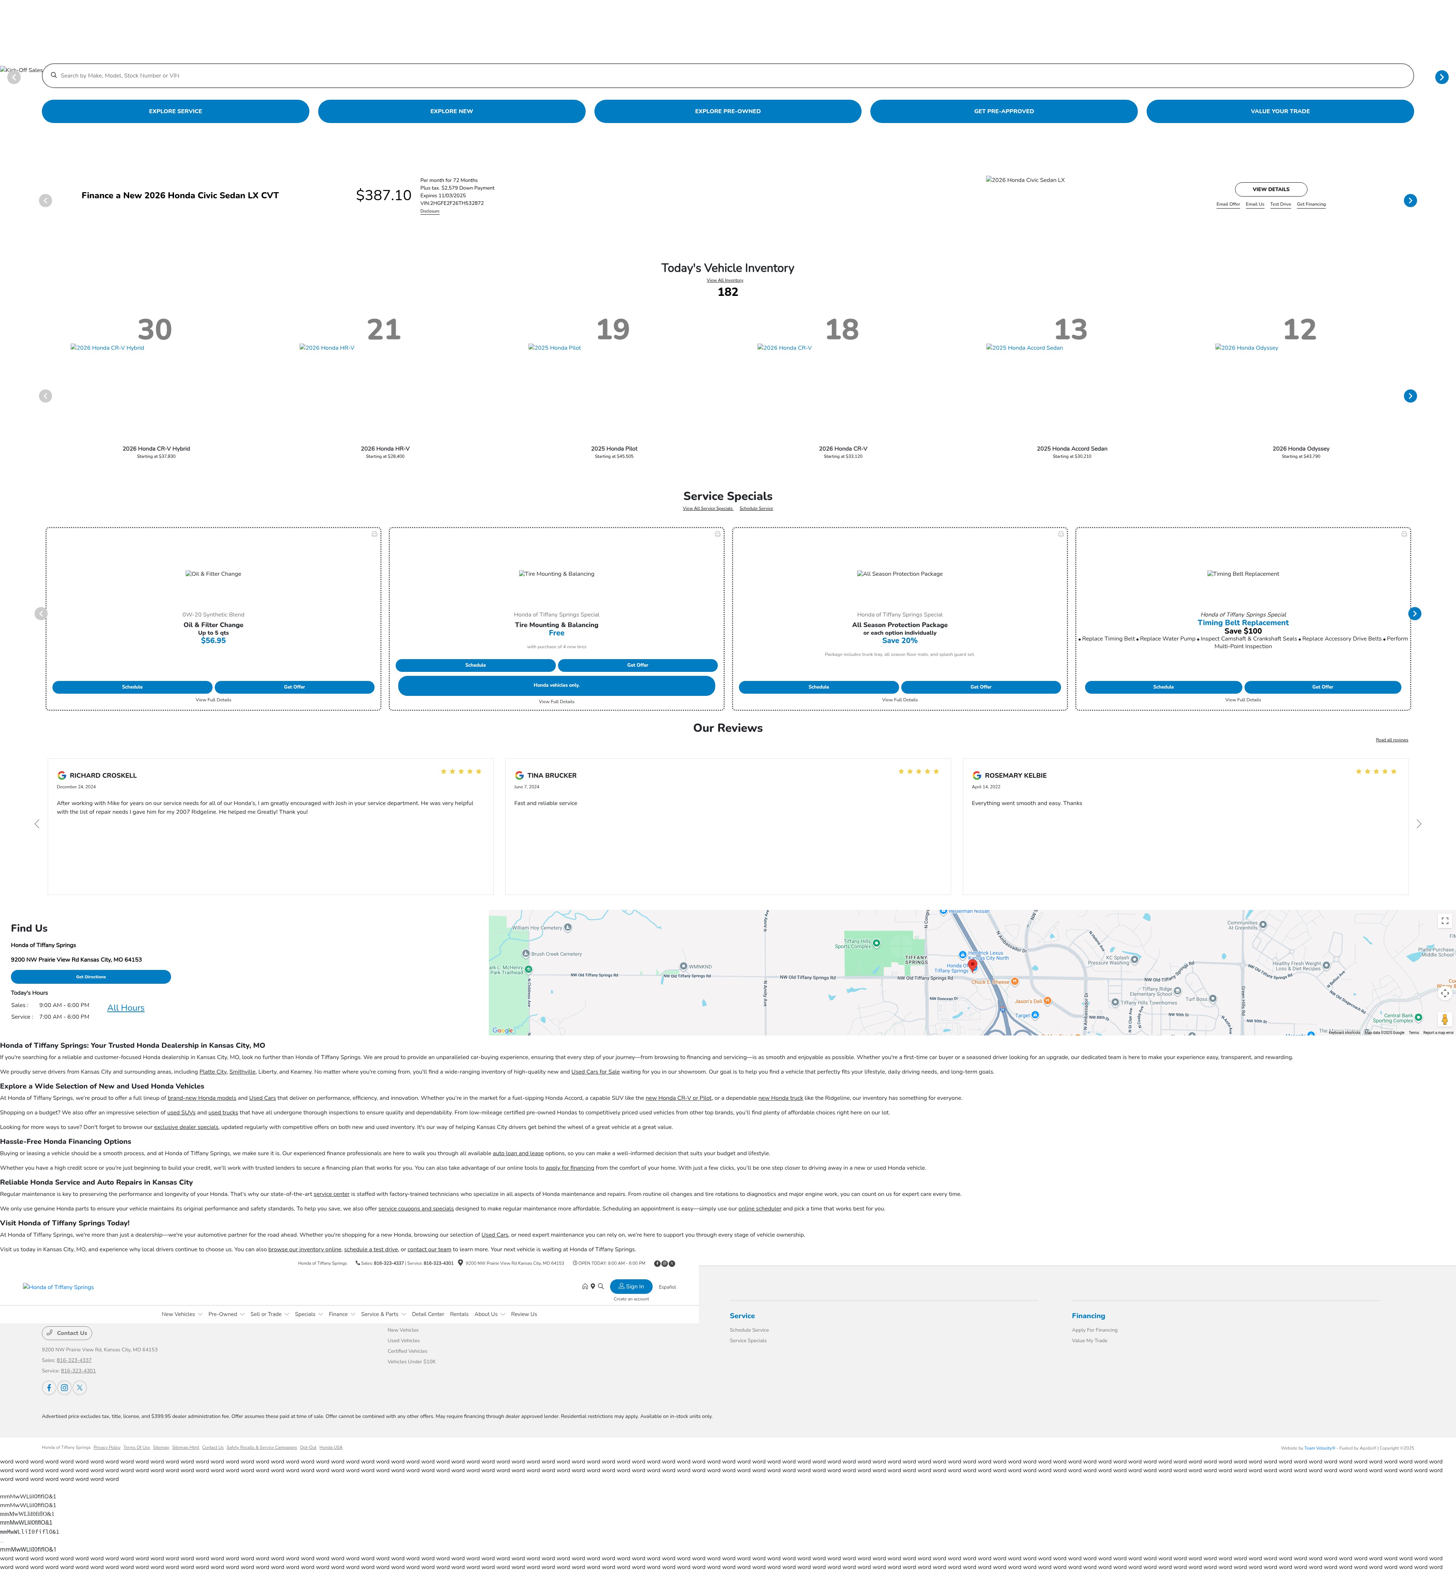1456x1573 pixels.
Task: Click the previous arrow of the top Kick-Off Sales banner
Action: tap(13, 77)
